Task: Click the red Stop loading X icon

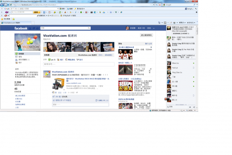Action: 160,5
